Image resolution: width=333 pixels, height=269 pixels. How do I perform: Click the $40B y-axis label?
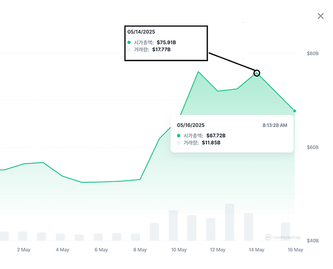tap(313, 241)
